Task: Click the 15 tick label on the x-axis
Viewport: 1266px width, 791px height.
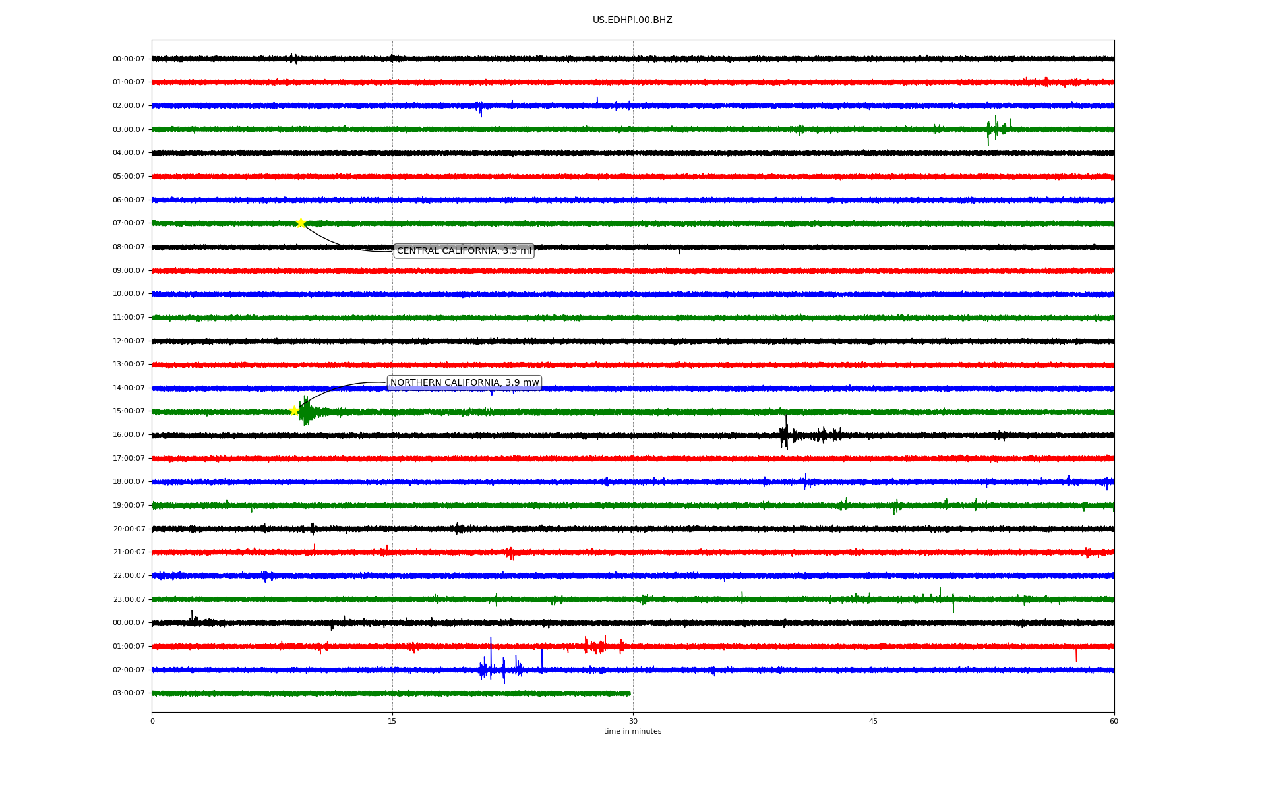Action: [x=392, y=721]
